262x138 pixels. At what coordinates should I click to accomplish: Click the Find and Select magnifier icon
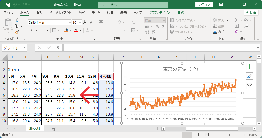point(246,26)
